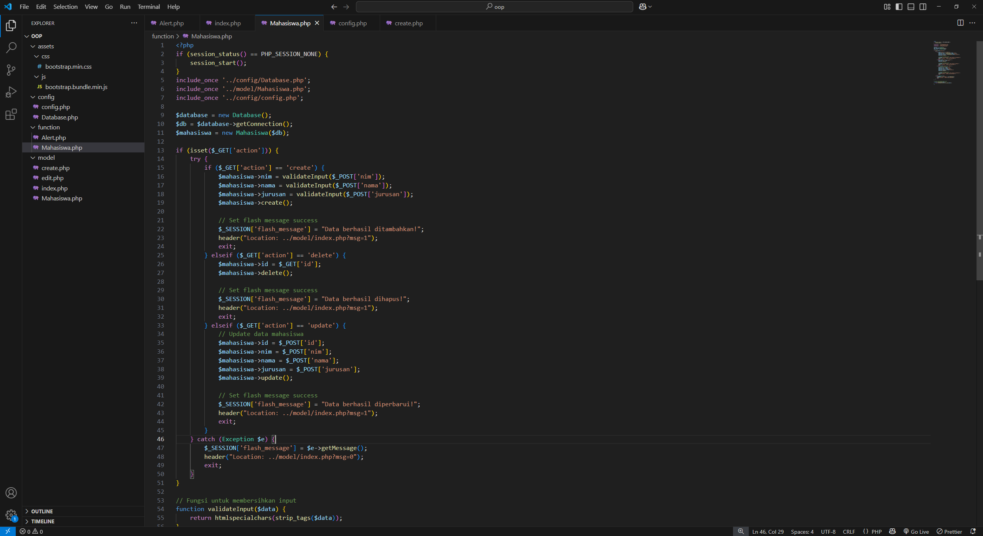Open the Extensions view
Screen dimensions: 983x536
pyautogui.click(x=11, y=114)
